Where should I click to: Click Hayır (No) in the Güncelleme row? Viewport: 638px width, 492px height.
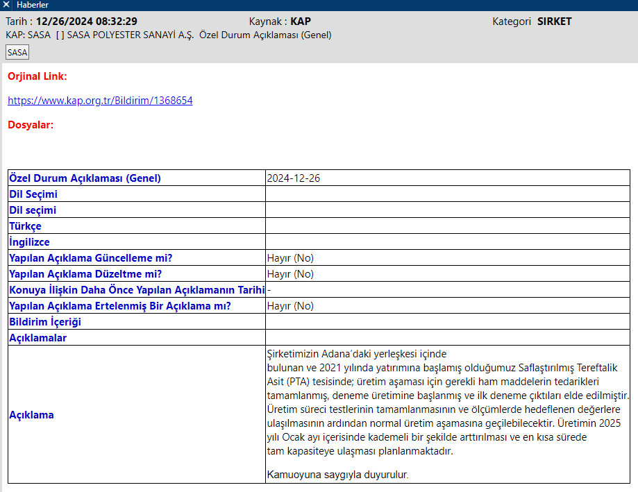[x=290, y=257]
